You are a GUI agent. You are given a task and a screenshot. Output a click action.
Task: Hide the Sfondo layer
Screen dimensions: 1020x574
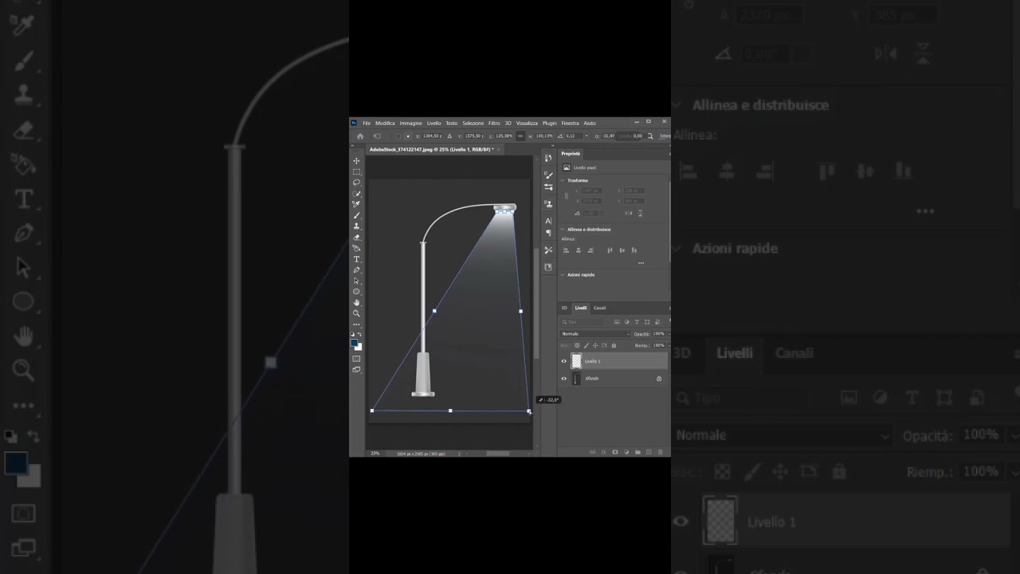(x=563, y=378)
